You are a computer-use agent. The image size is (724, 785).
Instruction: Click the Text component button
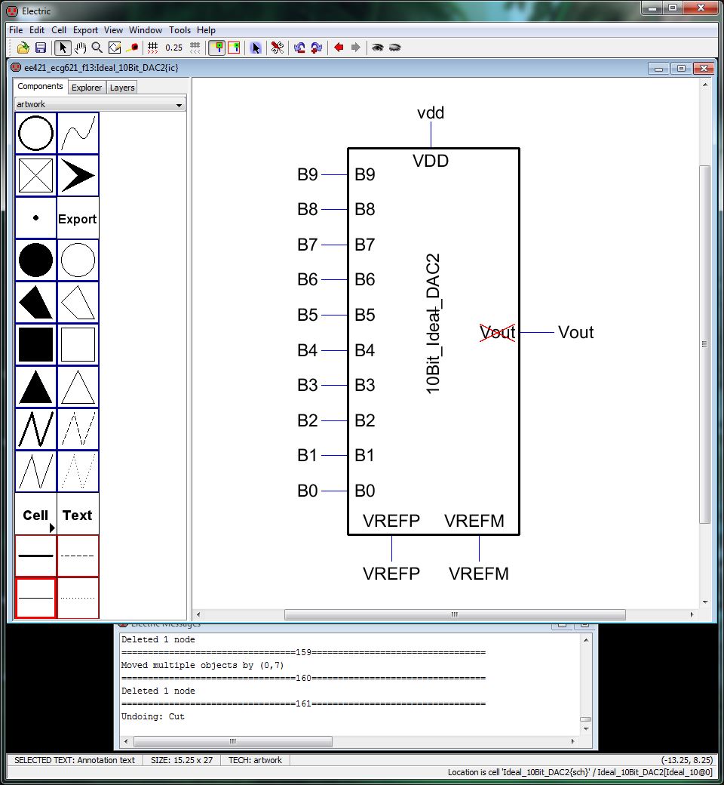click(78, 516)
